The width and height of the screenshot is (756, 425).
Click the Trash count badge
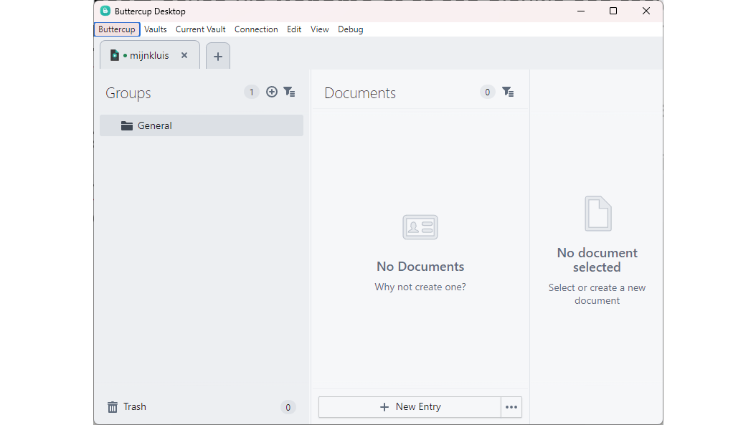[x=288, y=408]
